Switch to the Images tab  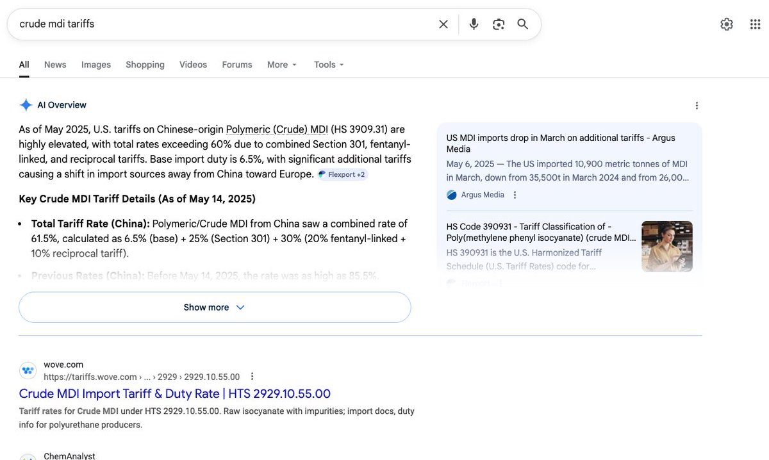[96, 65]
